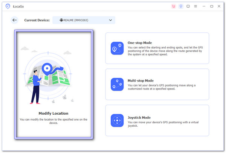
Task: Click the map illustration thumbnail
Action: pyautogui.click(x=48, y=76)
